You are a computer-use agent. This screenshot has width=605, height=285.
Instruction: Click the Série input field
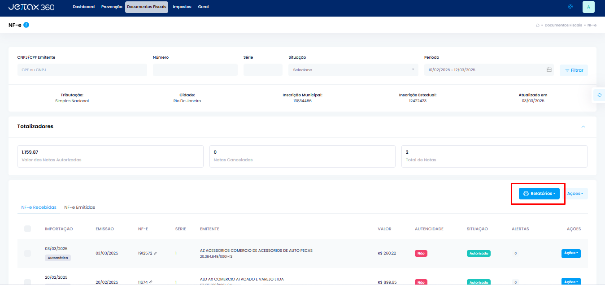(x=263, y=70)
